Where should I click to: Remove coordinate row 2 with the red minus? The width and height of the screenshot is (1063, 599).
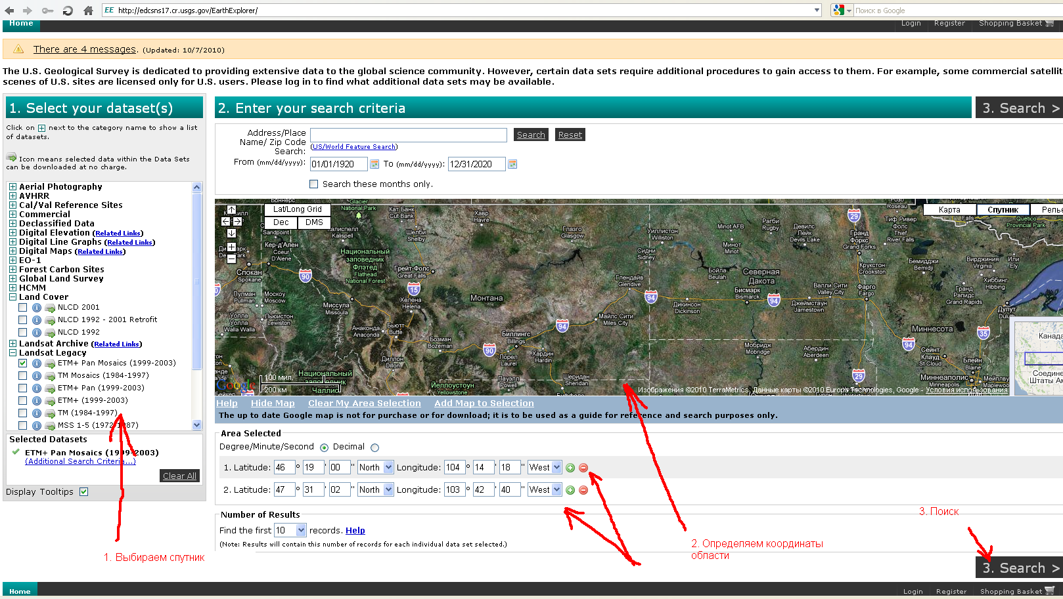coord(583,490)
